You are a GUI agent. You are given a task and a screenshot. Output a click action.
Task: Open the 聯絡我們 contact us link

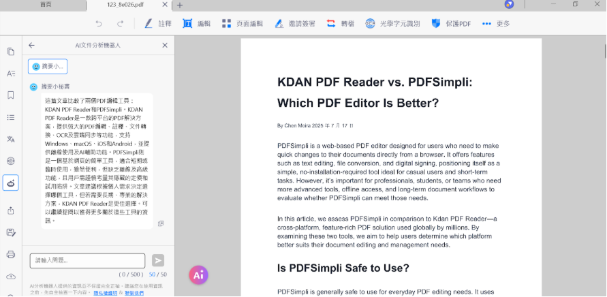(x=134, y=293)
